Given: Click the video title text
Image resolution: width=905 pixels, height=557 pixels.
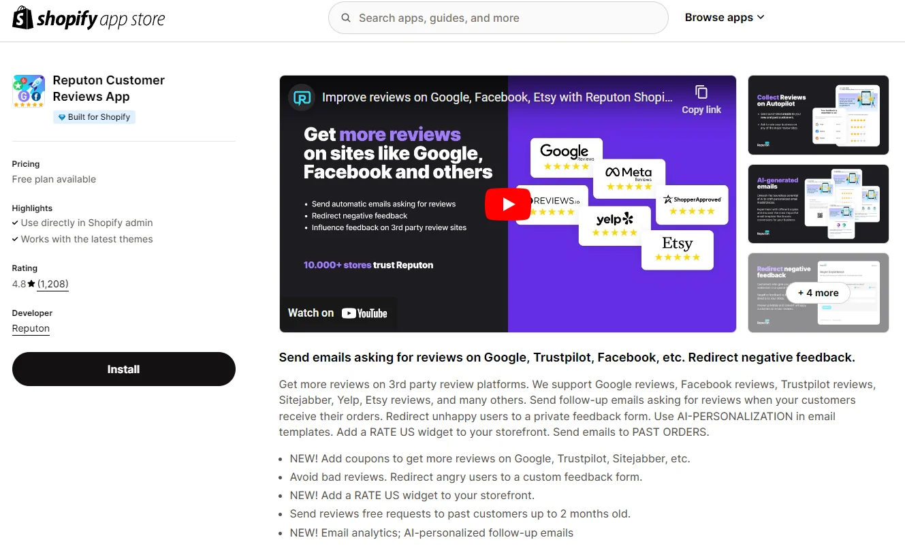Looking at the screenshot, I should [x=497, y=97].
